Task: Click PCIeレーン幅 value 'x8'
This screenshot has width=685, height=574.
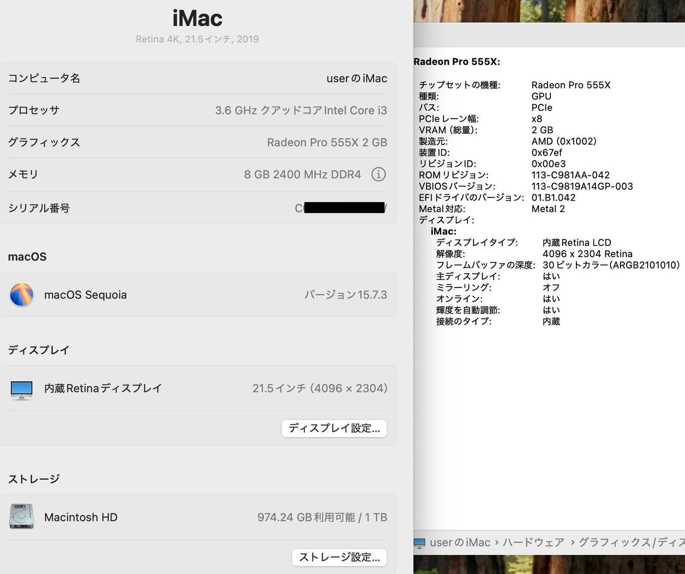Action: 537,119
